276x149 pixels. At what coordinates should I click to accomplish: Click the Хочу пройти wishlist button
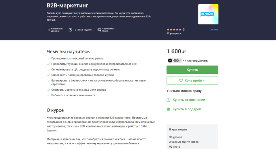click(x=192, y=80)
